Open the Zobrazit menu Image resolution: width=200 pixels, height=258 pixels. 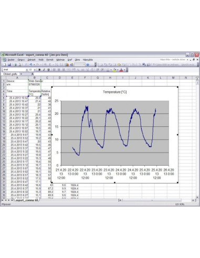click(x=31, y=60)
